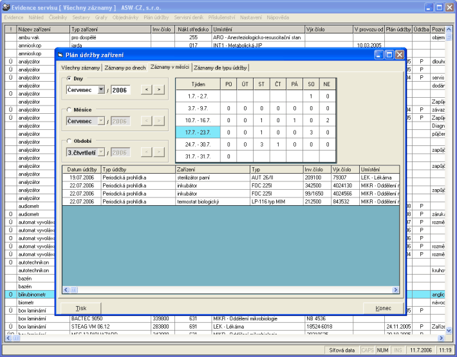
Task: Click the year 2006 field beside Dny
Action: 120,90
